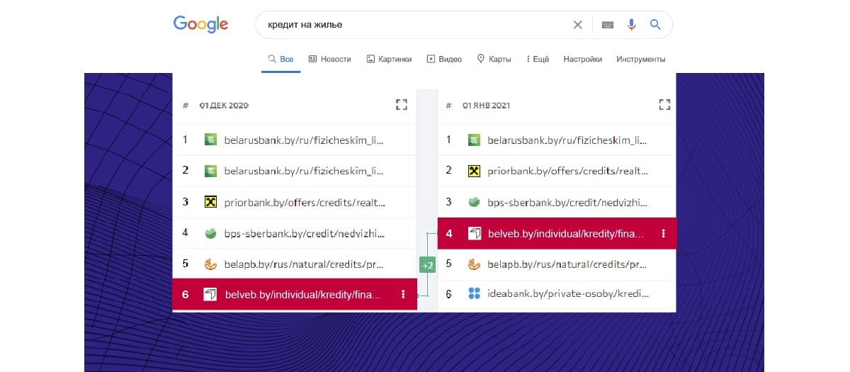The width and height of the screenshot is (850, 372).
Task: Open options for belveb.by row in January panel
Action: coord(664,233)
